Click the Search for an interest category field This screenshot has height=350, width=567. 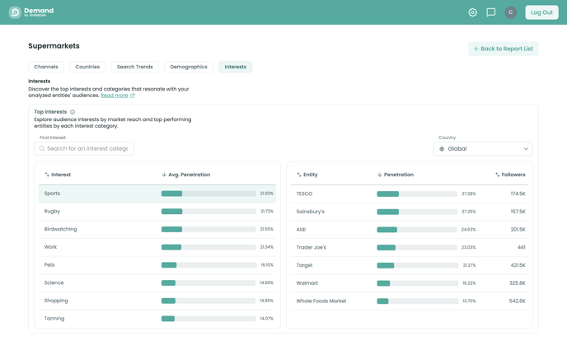[x=84, y=148]
